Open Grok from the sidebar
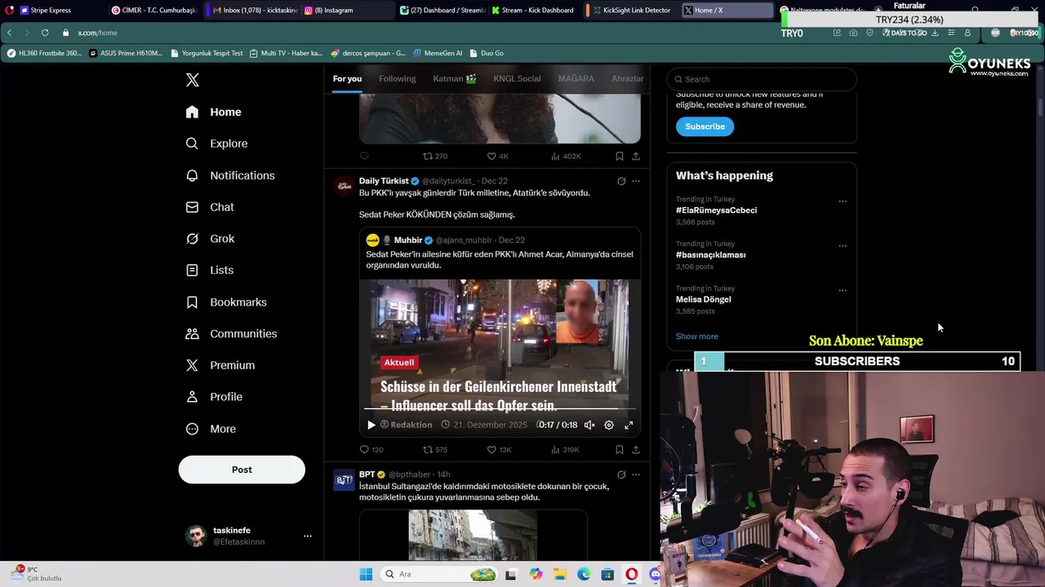This screenshot has width=1045, height=587. click(x=210, y=239)
